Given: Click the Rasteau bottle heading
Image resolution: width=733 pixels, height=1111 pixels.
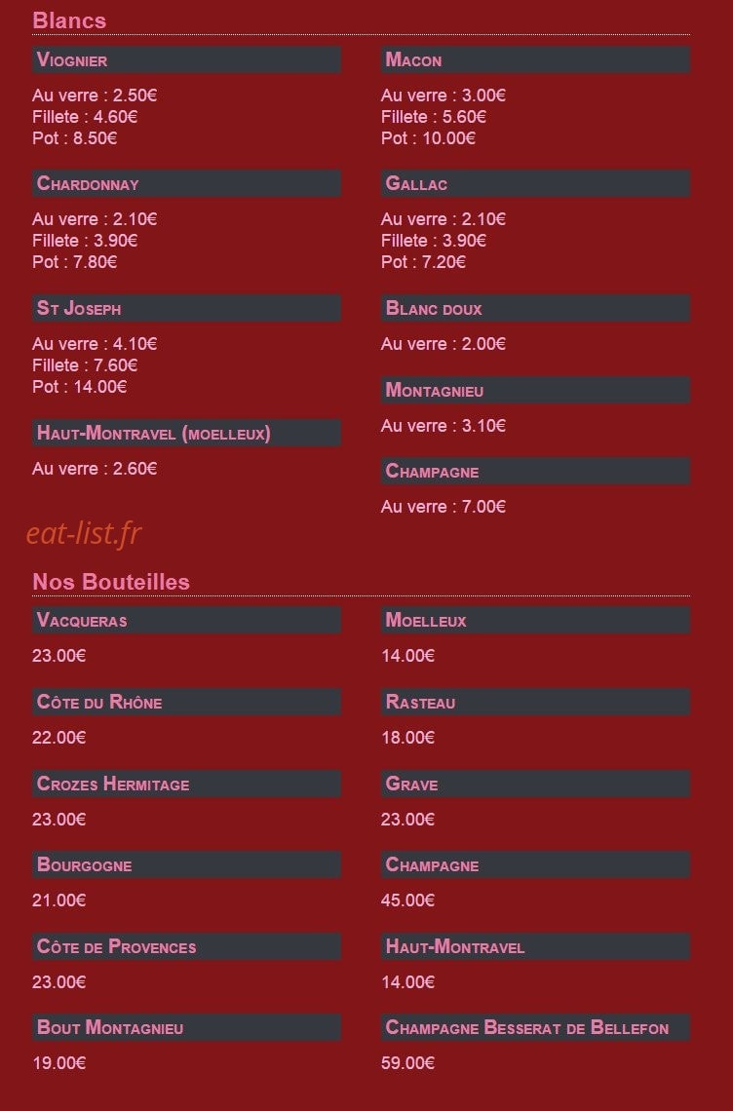Looking at the screenshot, I should pos(535,702).
